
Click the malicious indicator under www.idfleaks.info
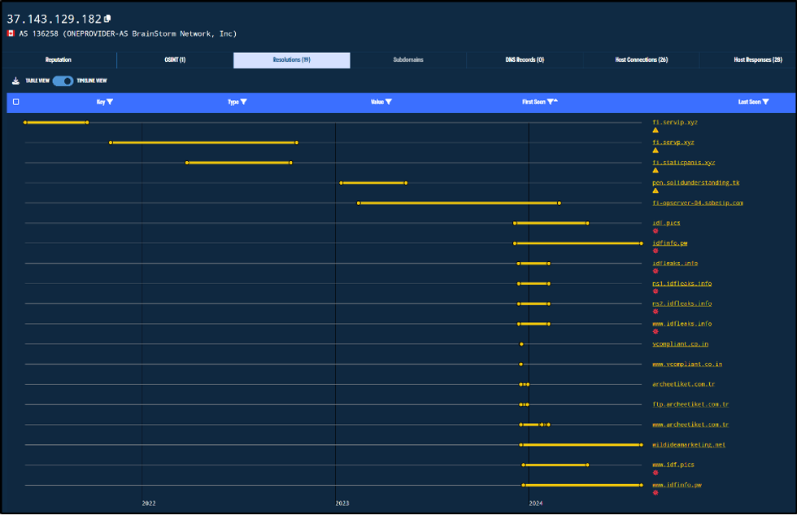(x=655, y=332)
